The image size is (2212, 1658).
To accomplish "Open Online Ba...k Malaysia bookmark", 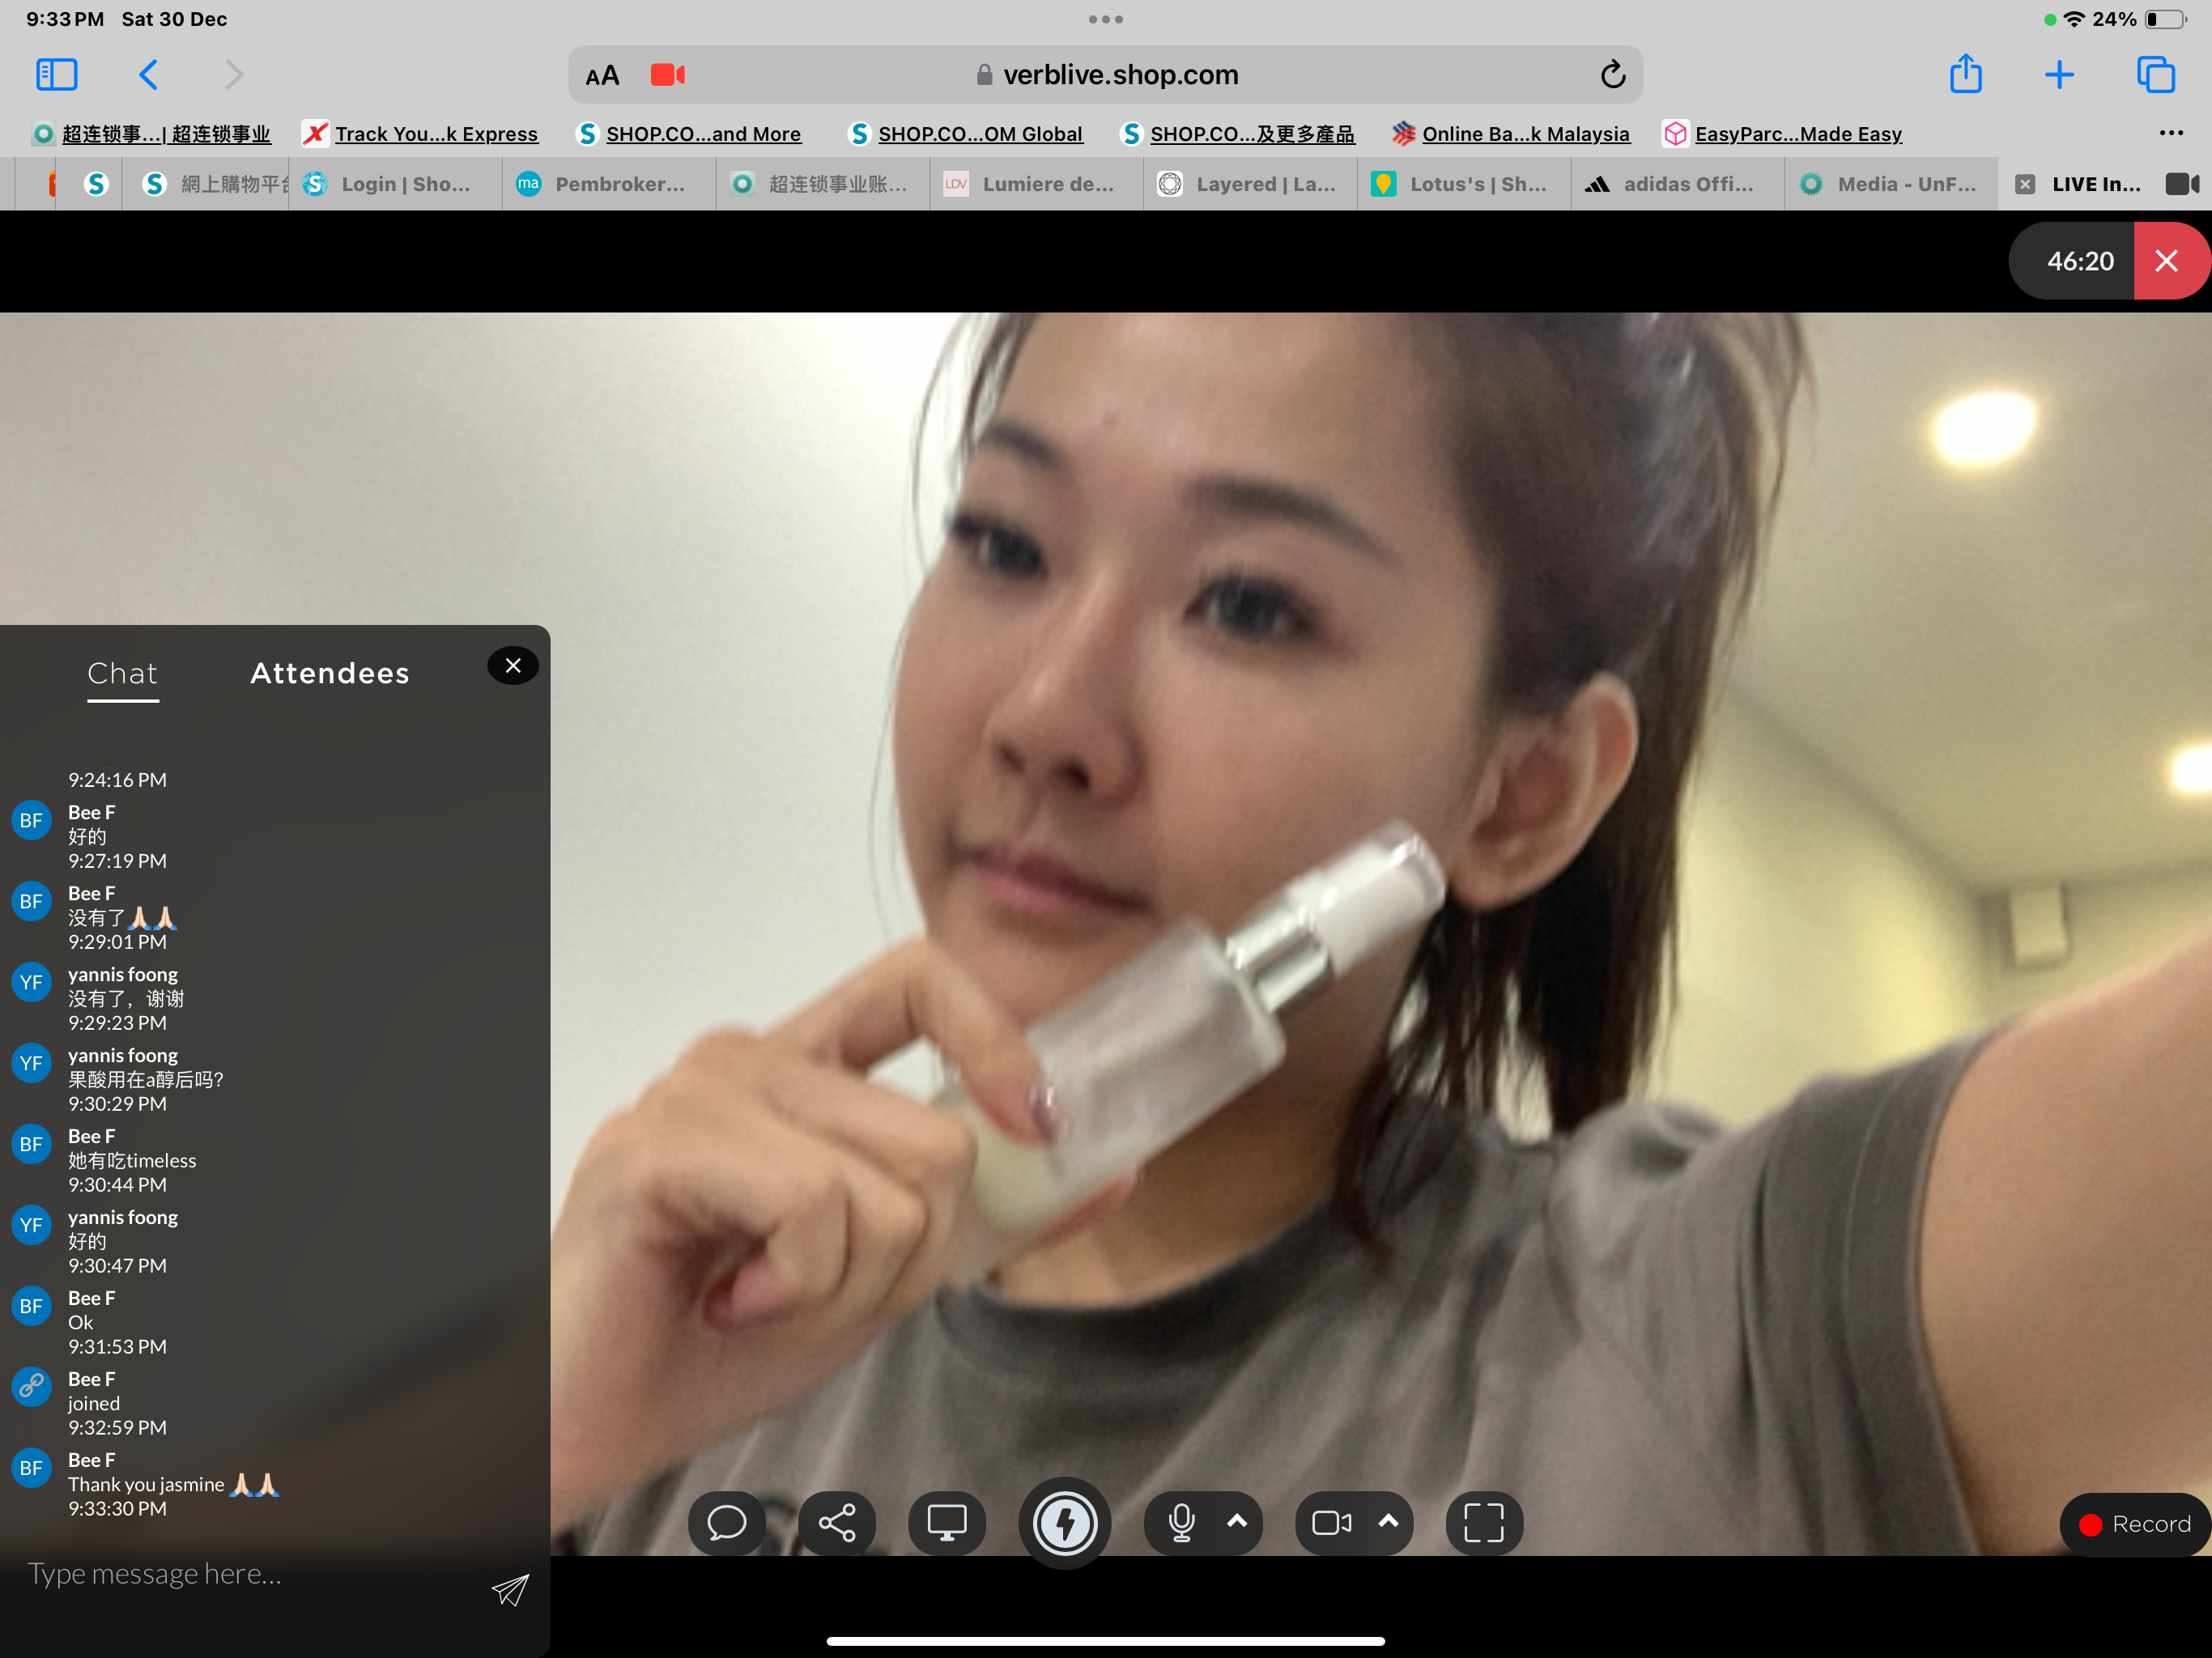I will pyautogui.click(x=1510, y=134).
